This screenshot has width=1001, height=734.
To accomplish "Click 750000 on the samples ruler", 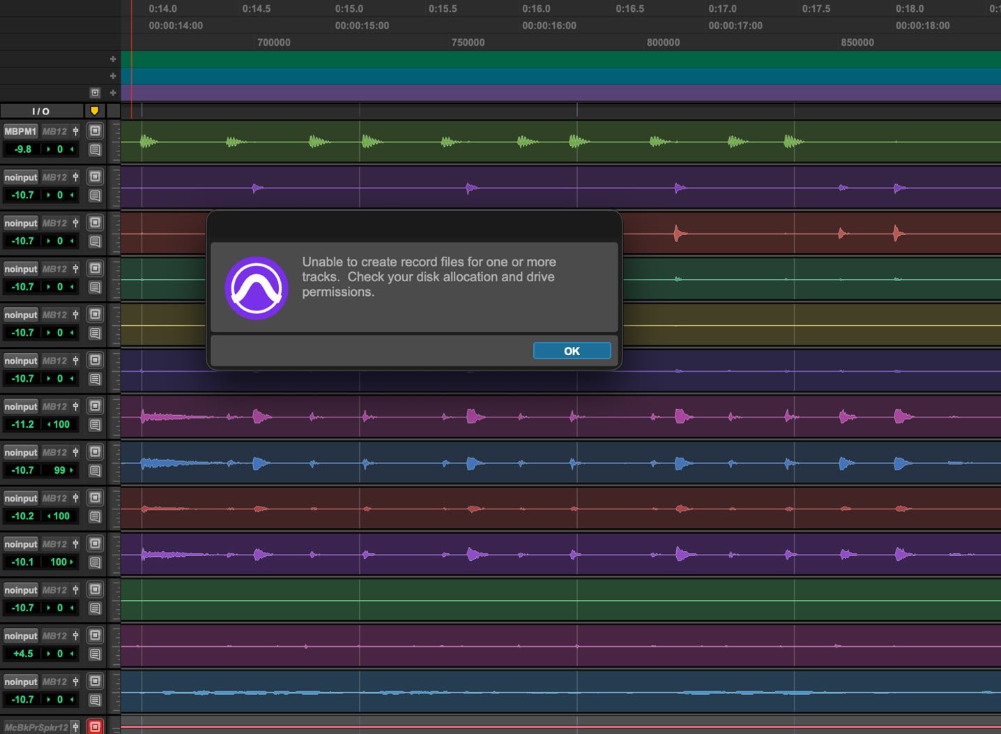I will (x=468, y=42).
